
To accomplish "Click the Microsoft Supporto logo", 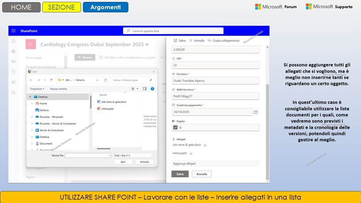I will pos(329,7).
